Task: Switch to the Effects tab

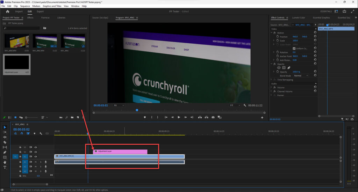Action: [30, 17]
